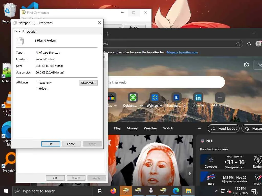This screenshot has width=262, height=196.
Task: Click the network tray icon
Action: click(223, 191)
